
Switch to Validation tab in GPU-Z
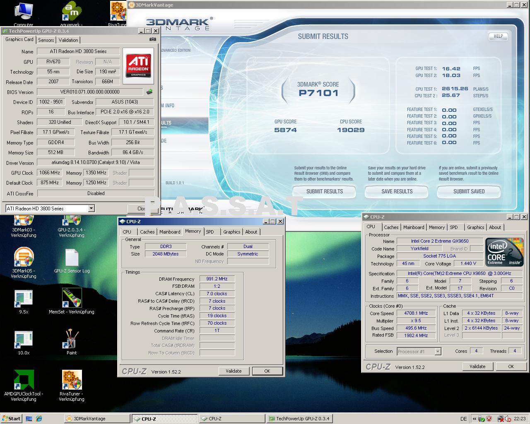(68, 40)
